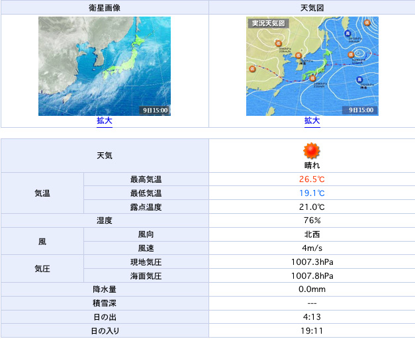This screenshot has width=415, height=339.
Task: Click the 降水量 row header
Action: click(x=105, y=289)
